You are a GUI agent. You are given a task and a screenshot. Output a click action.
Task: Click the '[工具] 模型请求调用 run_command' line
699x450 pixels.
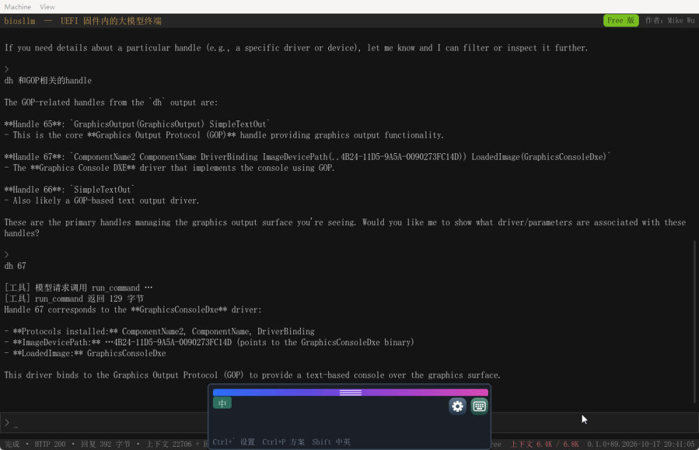78,288
